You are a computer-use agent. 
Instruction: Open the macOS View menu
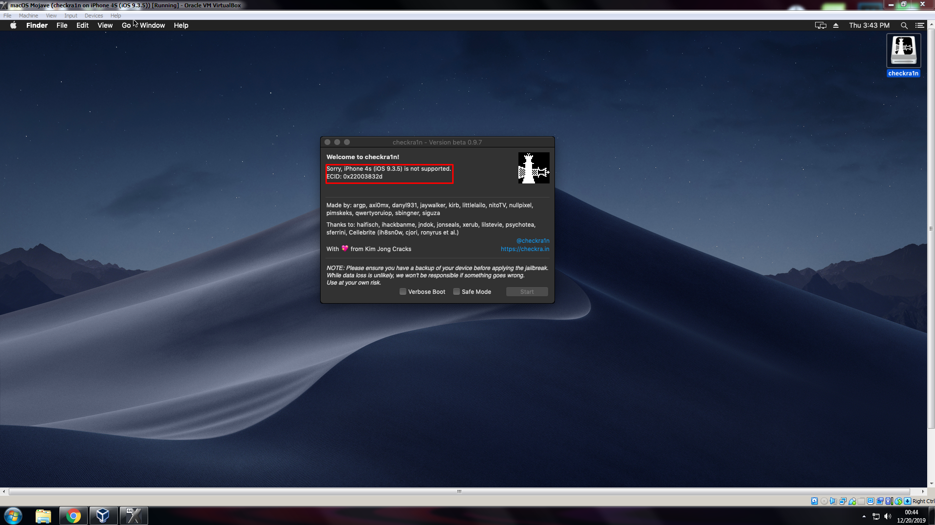[x=105, y=25]
